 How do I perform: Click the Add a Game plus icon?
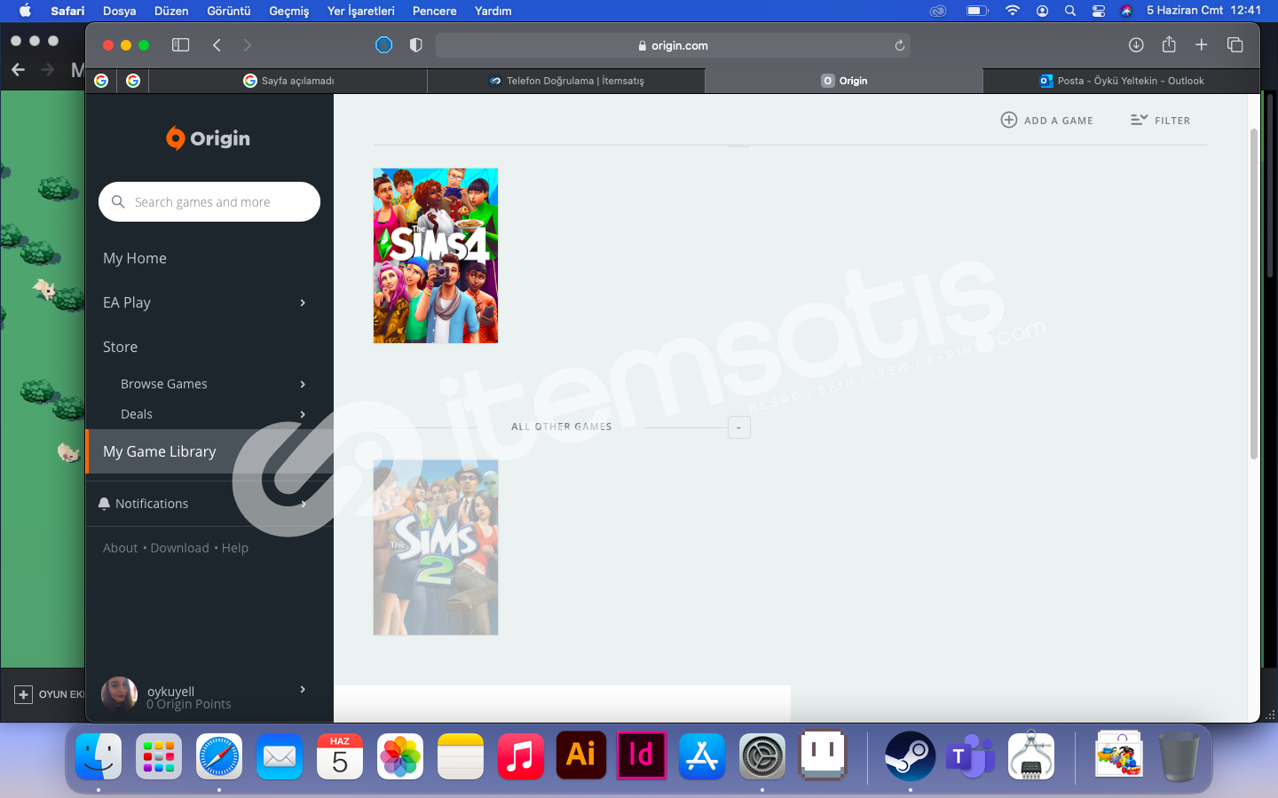(1009, 120)
